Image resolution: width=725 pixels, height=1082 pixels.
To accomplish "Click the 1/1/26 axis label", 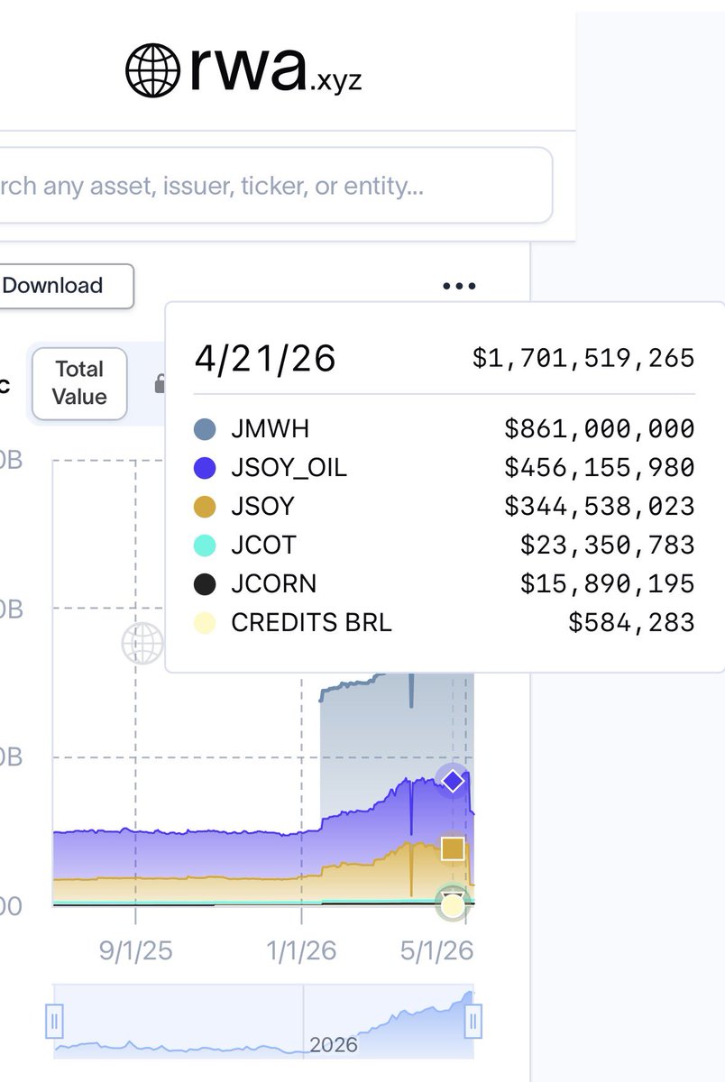I will click(302, 950).
